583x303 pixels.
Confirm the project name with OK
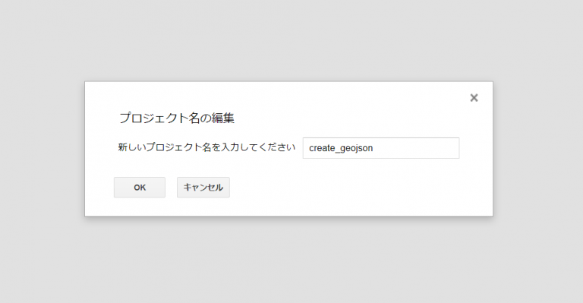(140, 188)
